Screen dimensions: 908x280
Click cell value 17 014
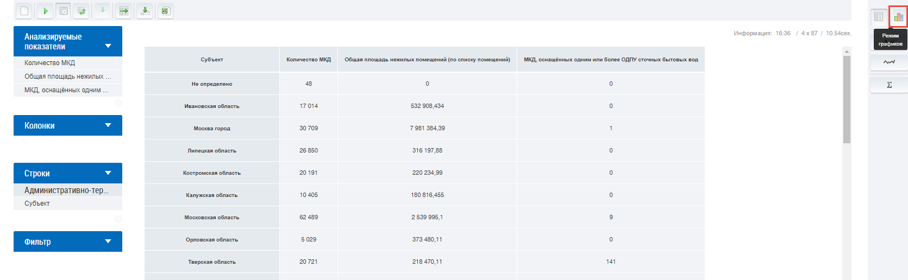[x=309, y=106]
